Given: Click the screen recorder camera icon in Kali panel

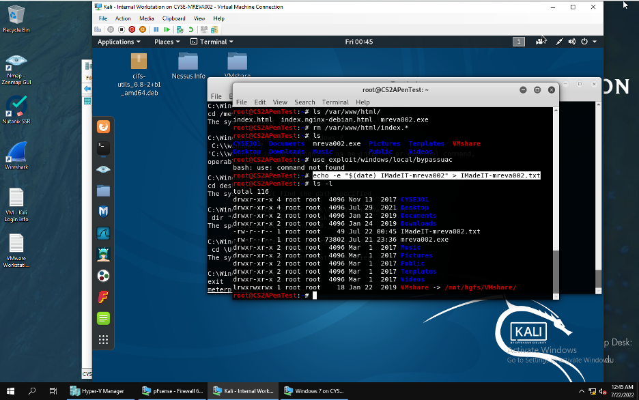Looking at the screenshot, I should pyautogui.click(x=541, y=42).
